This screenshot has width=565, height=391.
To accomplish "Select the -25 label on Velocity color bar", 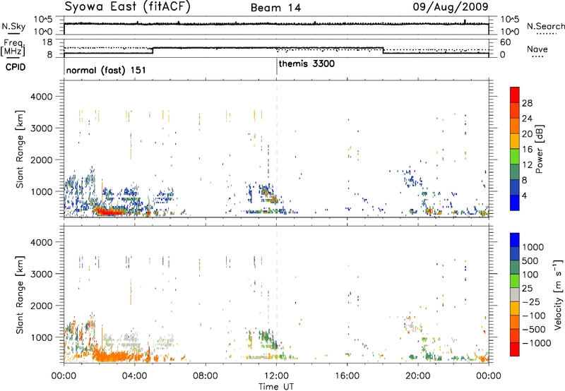I will 531,301.
